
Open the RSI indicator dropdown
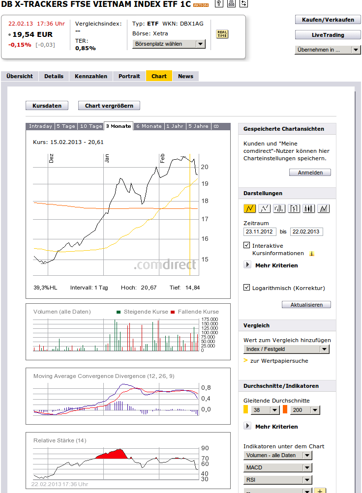pyautogui.click(x=278, y=480)
